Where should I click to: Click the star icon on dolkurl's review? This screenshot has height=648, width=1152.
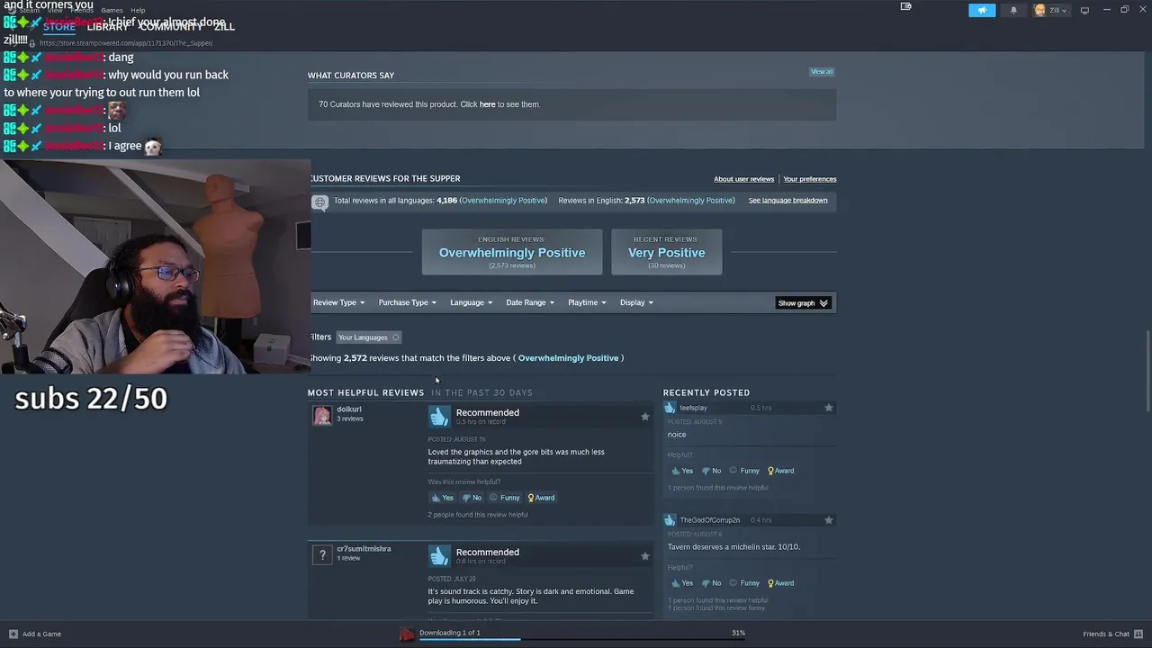[x=644, y=417]
